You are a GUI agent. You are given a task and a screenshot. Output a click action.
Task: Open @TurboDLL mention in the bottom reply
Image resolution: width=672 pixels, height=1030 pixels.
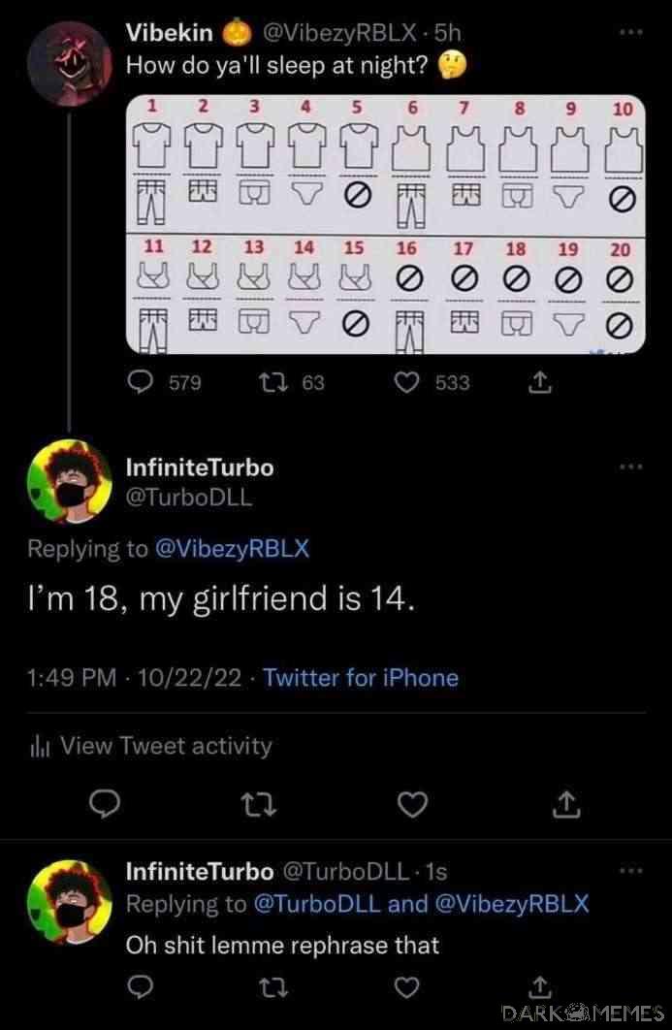point(317,904)
